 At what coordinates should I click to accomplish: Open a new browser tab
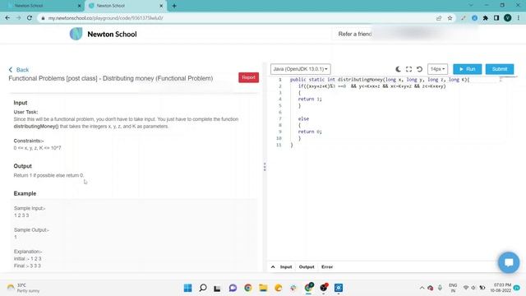tap(174, 6)
